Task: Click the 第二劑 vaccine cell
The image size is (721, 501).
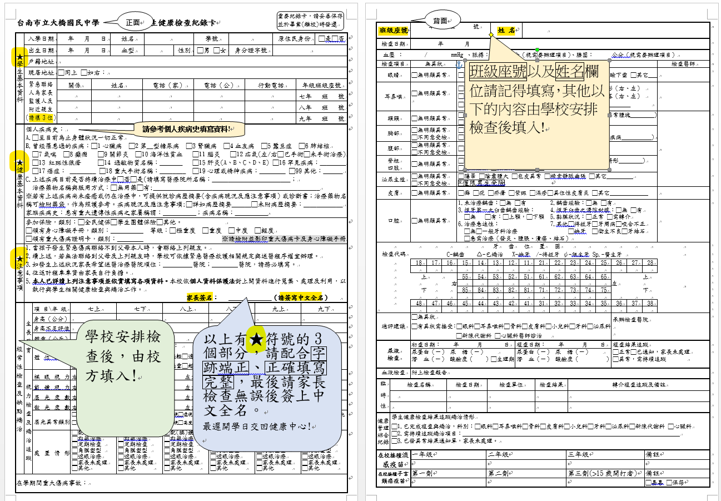Action: [525, 473]
